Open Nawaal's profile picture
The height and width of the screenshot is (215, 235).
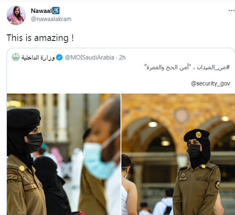16,15
